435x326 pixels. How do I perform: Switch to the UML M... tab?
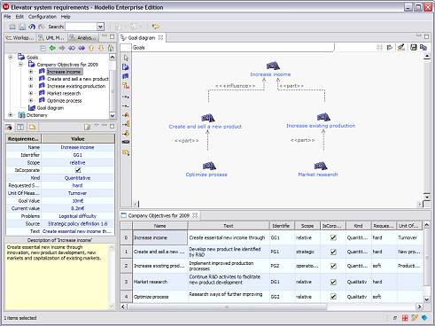click(51, 38)
